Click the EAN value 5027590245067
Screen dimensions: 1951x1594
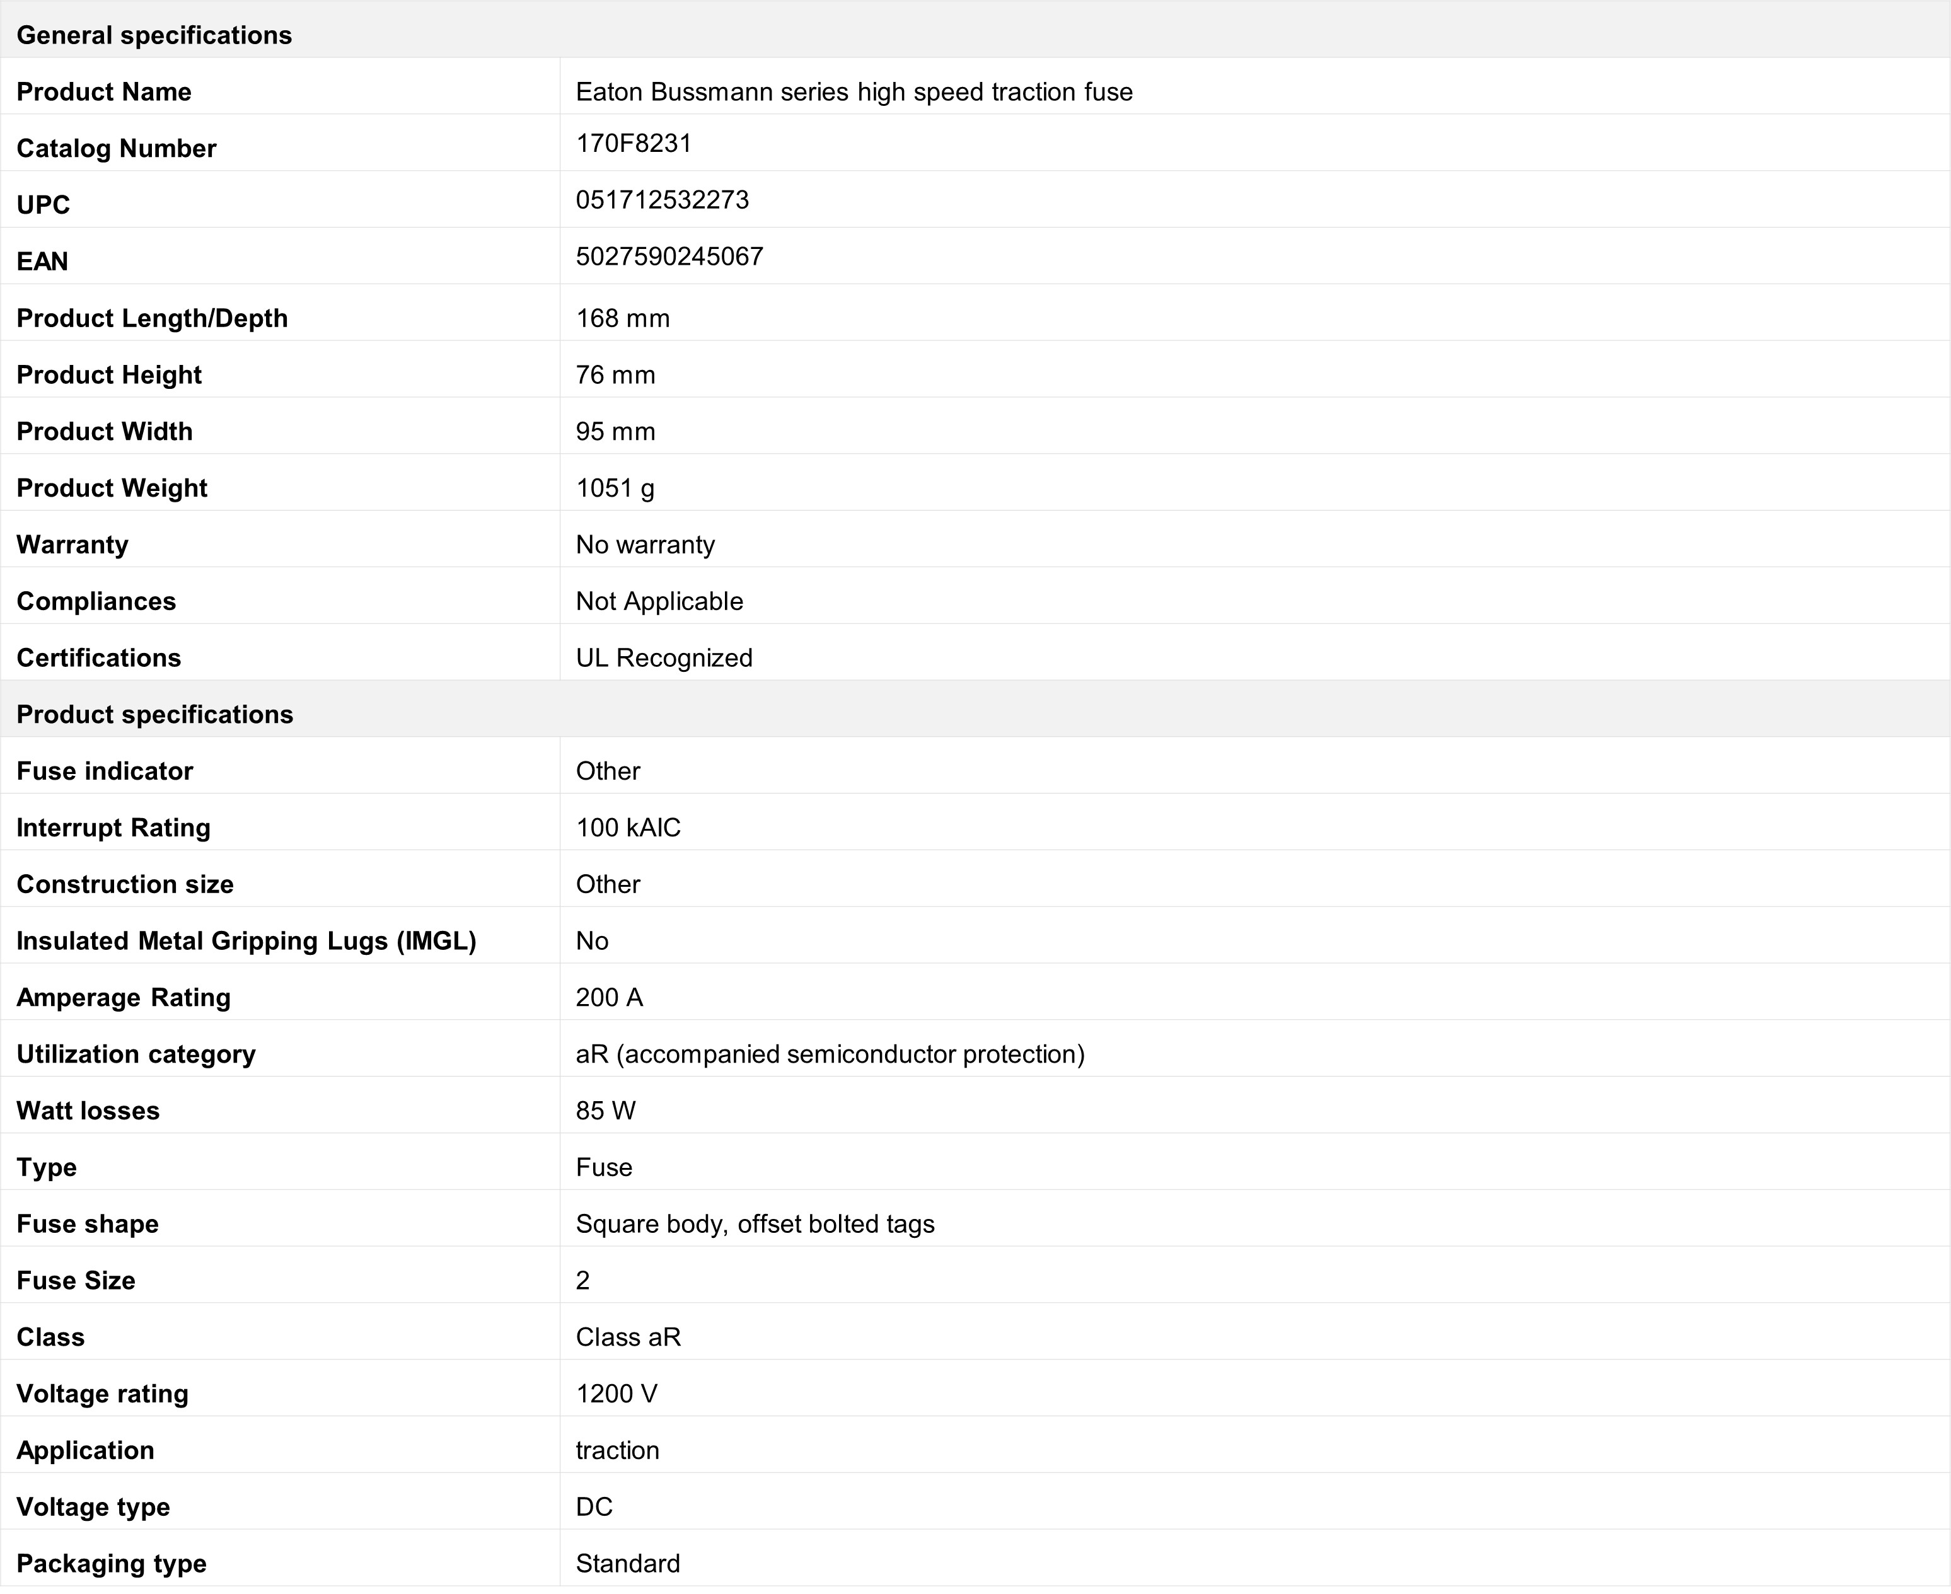[669, 256]
